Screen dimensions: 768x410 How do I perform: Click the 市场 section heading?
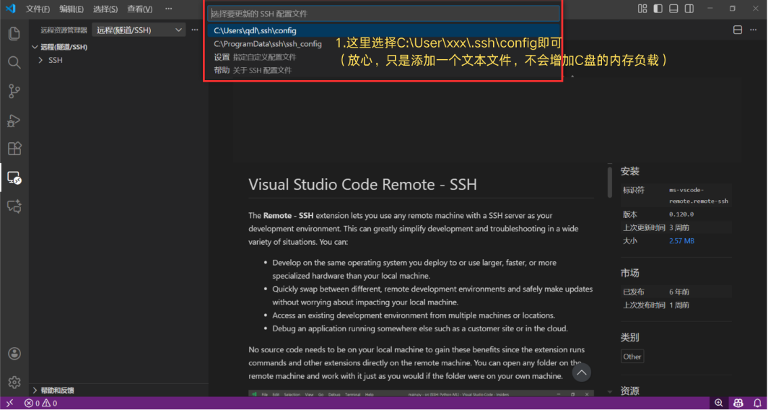coord(630,273)
